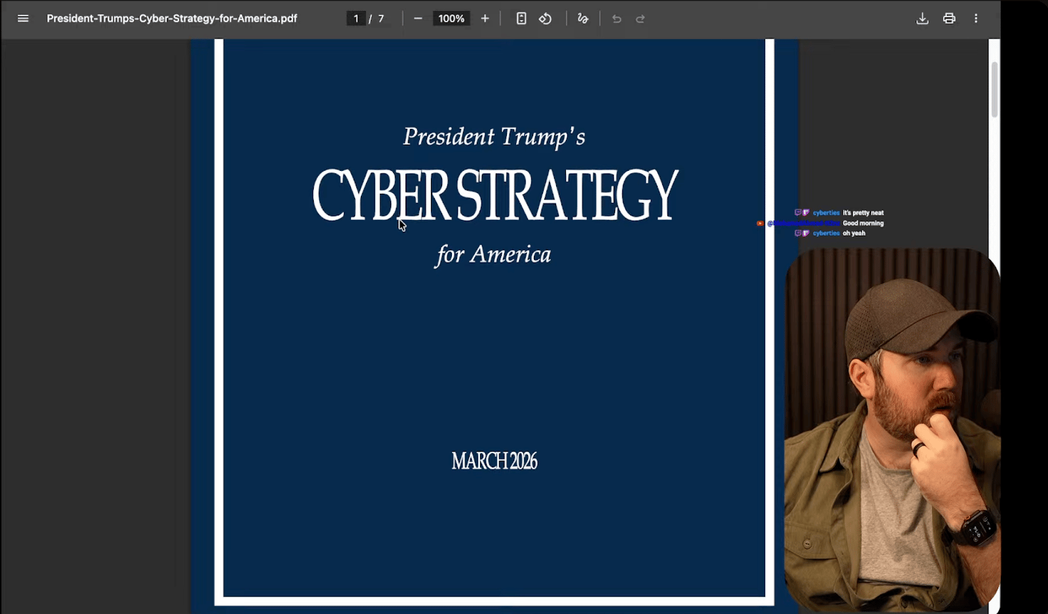Viewport: 1048px width, 614px height.
Task: Click the 'President Trump's' title line
Action: pyautogui.click(x=494, y=137)
